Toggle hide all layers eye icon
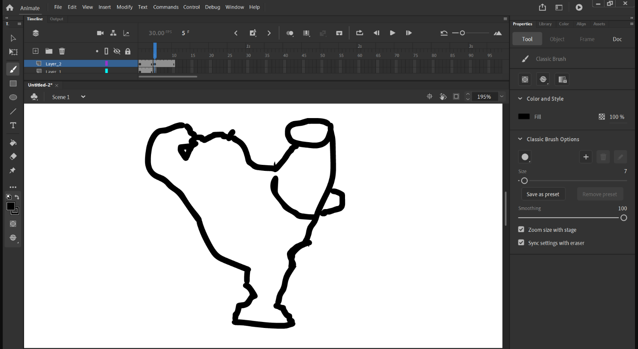Viewport: 638px width, 349px height. pos(117,51)
